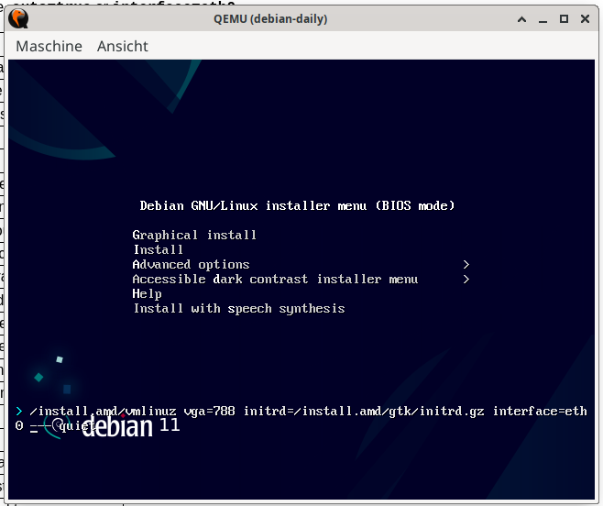The height and width of the screenshot is (506, 603).
Task: Click the installer menu title text
Action: (297, 206)
